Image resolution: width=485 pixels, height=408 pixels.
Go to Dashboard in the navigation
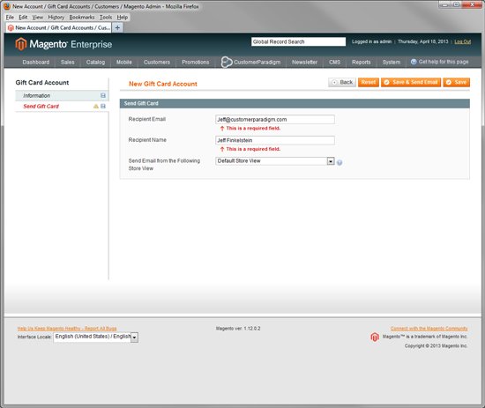(x=36, y=63)
